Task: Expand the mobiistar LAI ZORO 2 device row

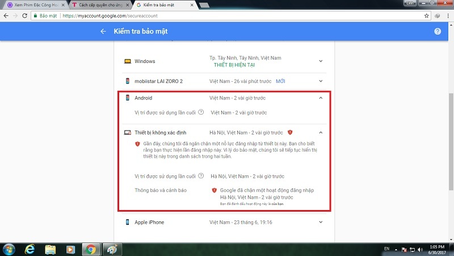Action: pyautogui.click(x=321, y=81)
